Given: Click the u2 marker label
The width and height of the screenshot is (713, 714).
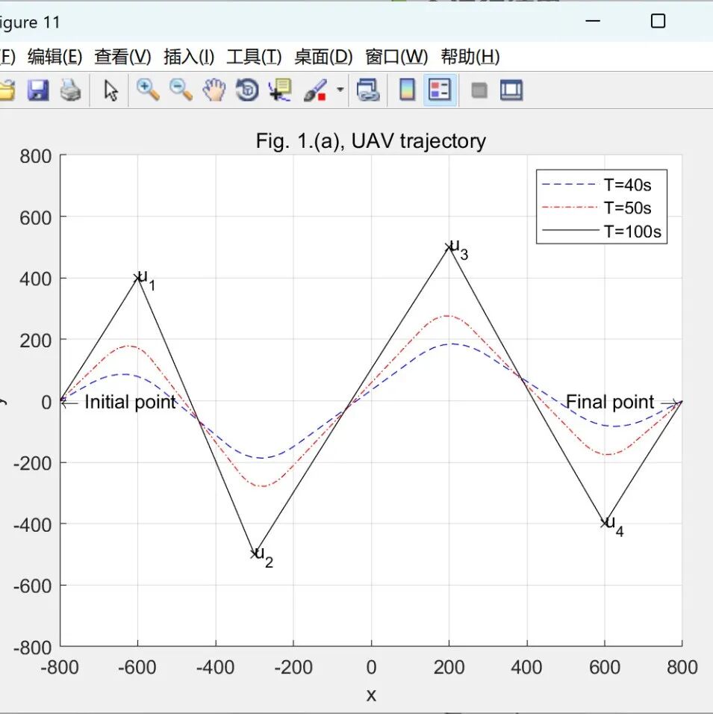Looking at the screenshot, I should 264,556.
